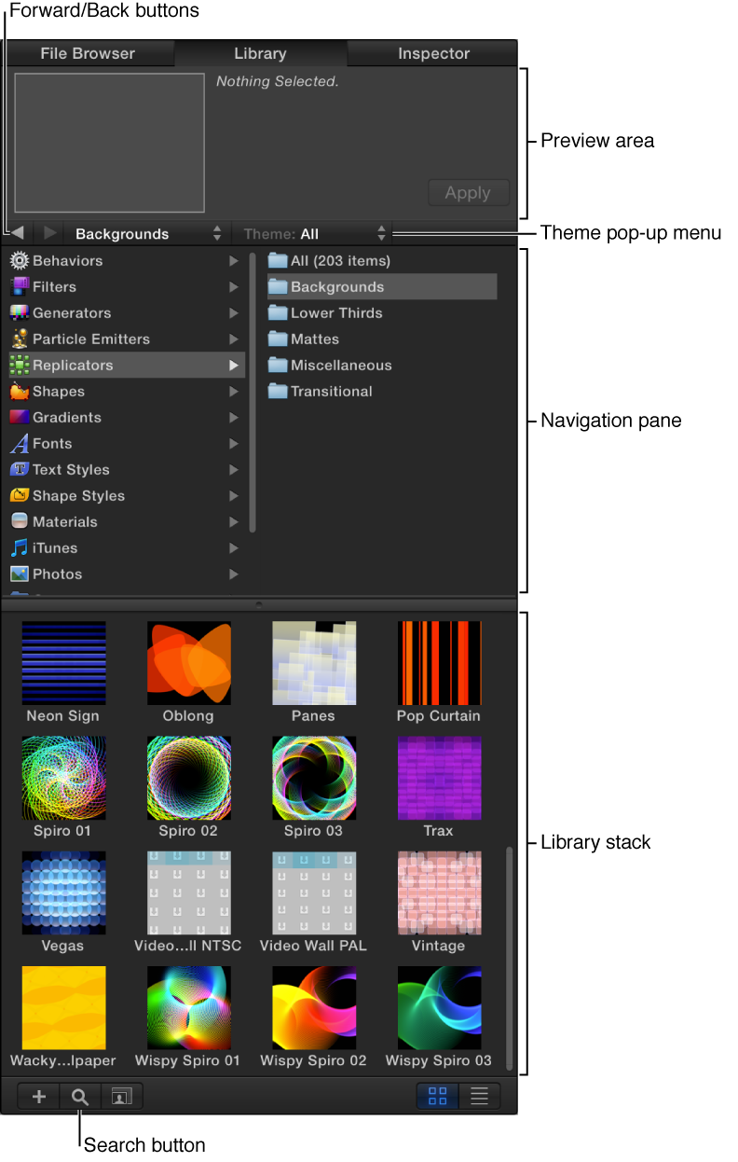The height and width of the screenshot is (1162, 738).
Task: Expand Particle Emitters with its arrow
Action: tap(234, 339)
